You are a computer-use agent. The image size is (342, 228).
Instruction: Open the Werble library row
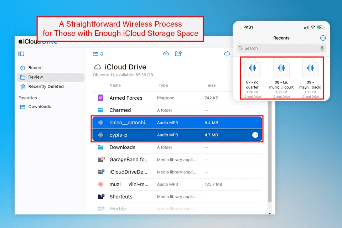pos(177,209)
